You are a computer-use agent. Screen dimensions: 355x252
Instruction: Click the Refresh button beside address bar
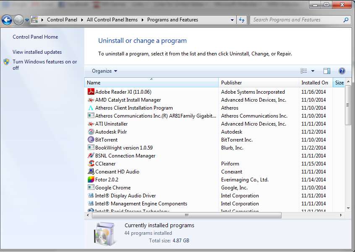tap(242, 20)
